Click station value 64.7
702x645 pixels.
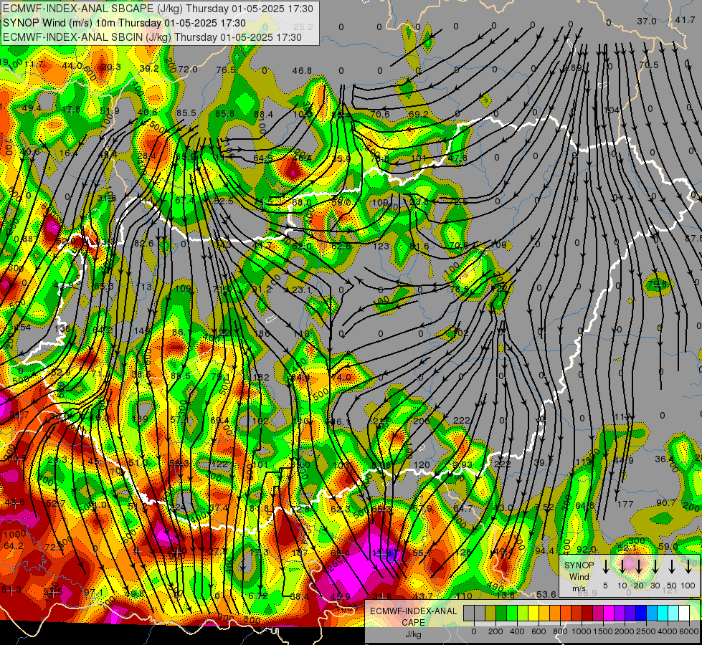[x=462, y=509]
